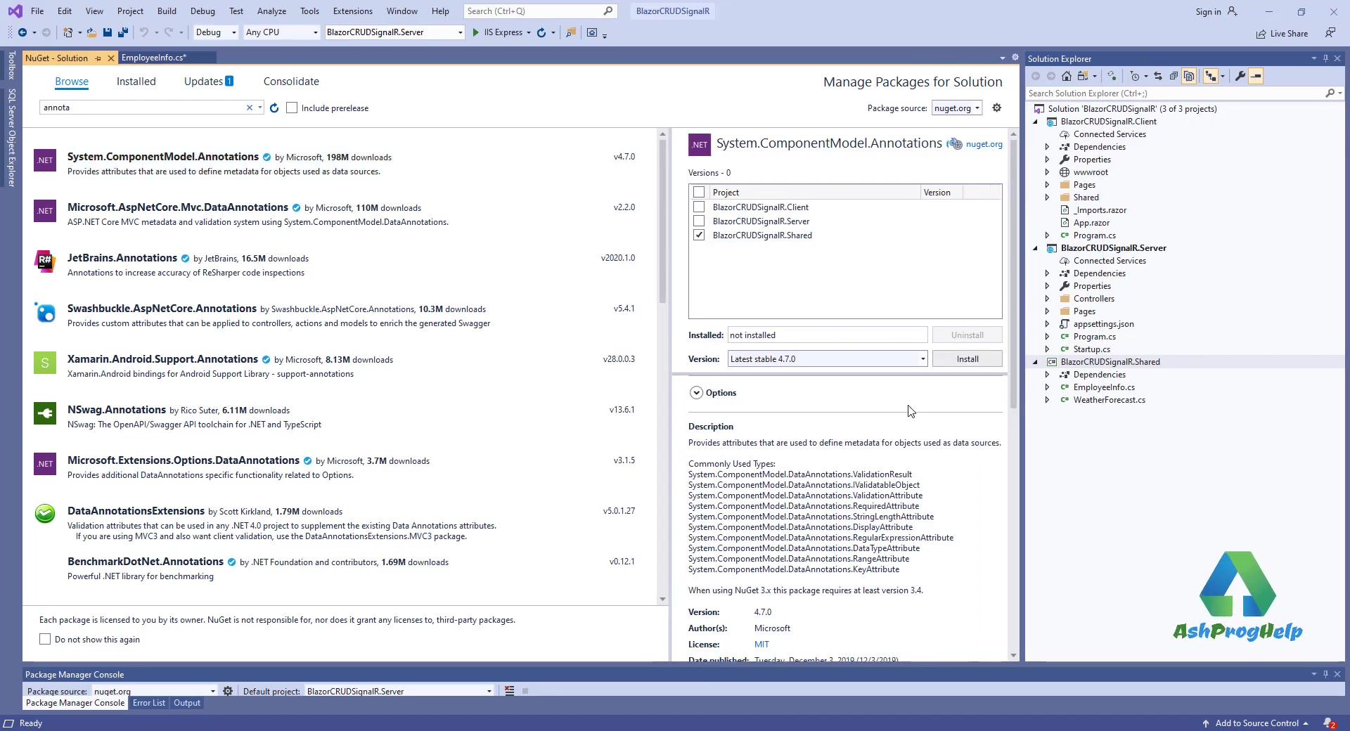Click Package Manager Console settings gear
The width and height of the screenshot is (1350, 731).
click(228, 691)
